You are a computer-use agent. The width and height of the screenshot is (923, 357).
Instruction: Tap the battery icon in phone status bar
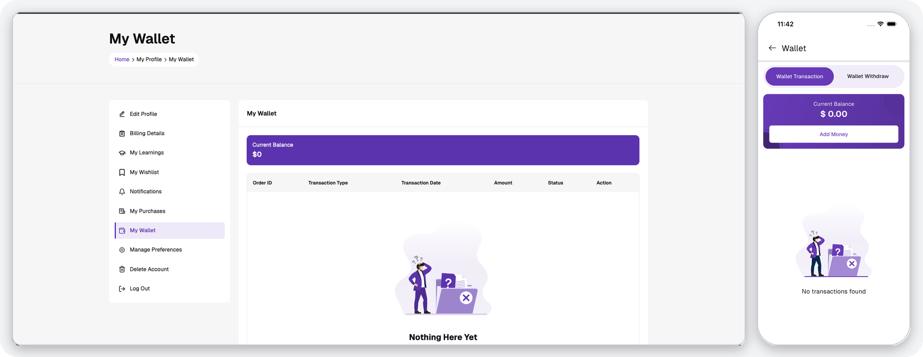(x=892, y=24)
